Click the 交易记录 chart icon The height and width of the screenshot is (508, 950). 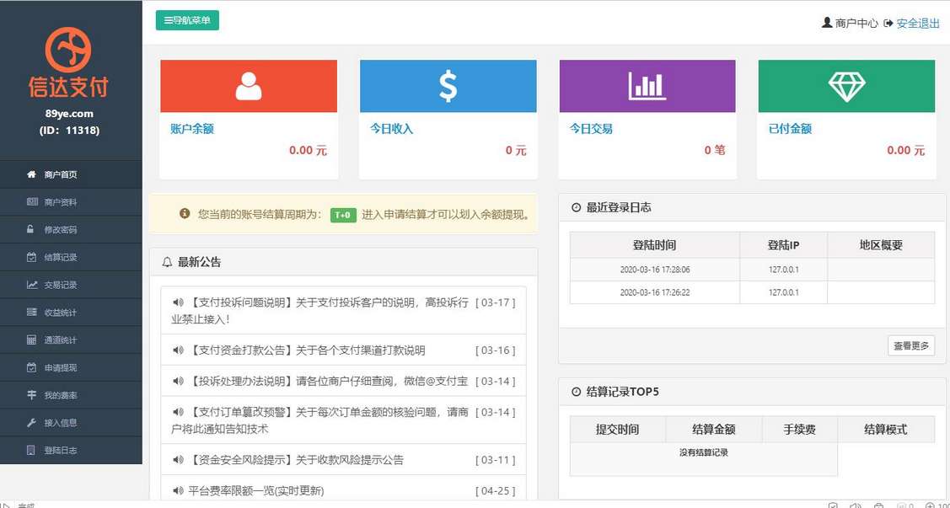point(31,285)
